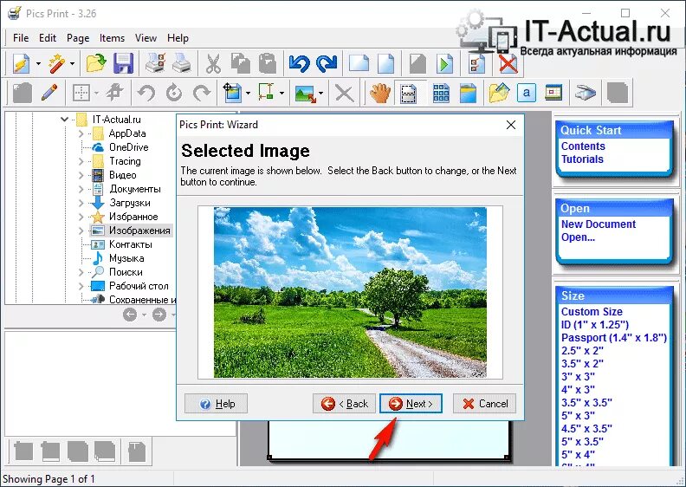The width and height of the screenshot is (686, 487).
Task: Click the plain printer icon
Action: [182, 64]
